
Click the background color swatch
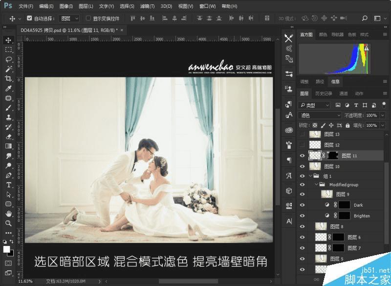11,254
